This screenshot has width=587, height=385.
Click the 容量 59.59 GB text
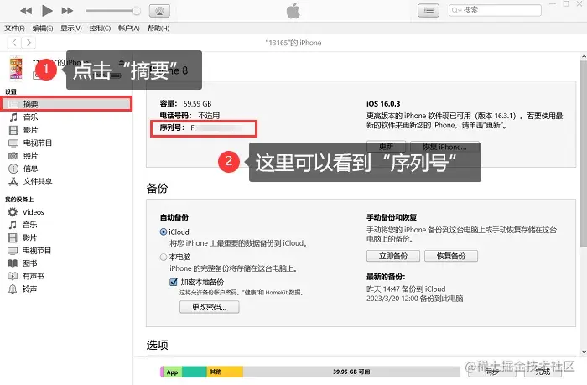point(185,104)
